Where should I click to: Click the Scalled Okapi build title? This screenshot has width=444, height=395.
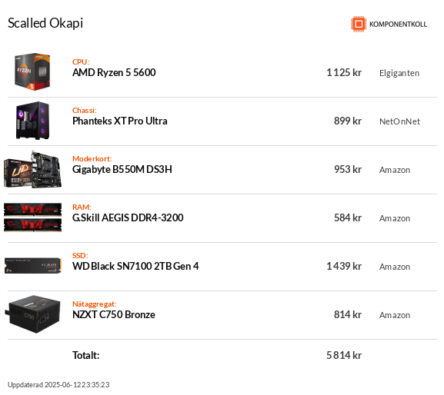(45, 23)
